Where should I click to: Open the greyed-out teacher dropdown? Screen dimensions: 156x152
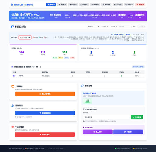pos(141,26)
